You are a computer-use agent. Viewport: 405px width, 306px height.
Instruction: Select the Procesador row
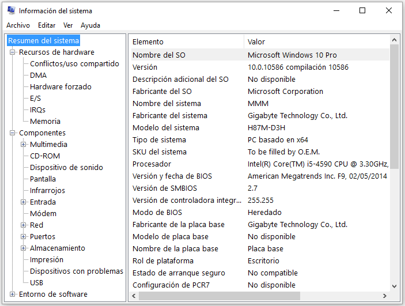click(x=260, y=164)
